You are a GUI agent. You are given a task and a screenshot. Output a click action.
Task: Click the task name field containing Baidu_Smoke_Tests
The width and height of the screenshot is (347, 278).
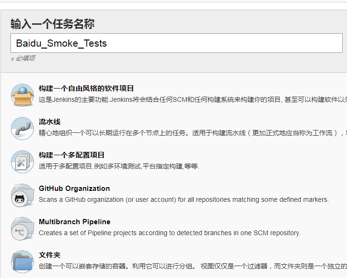[176, 43]
